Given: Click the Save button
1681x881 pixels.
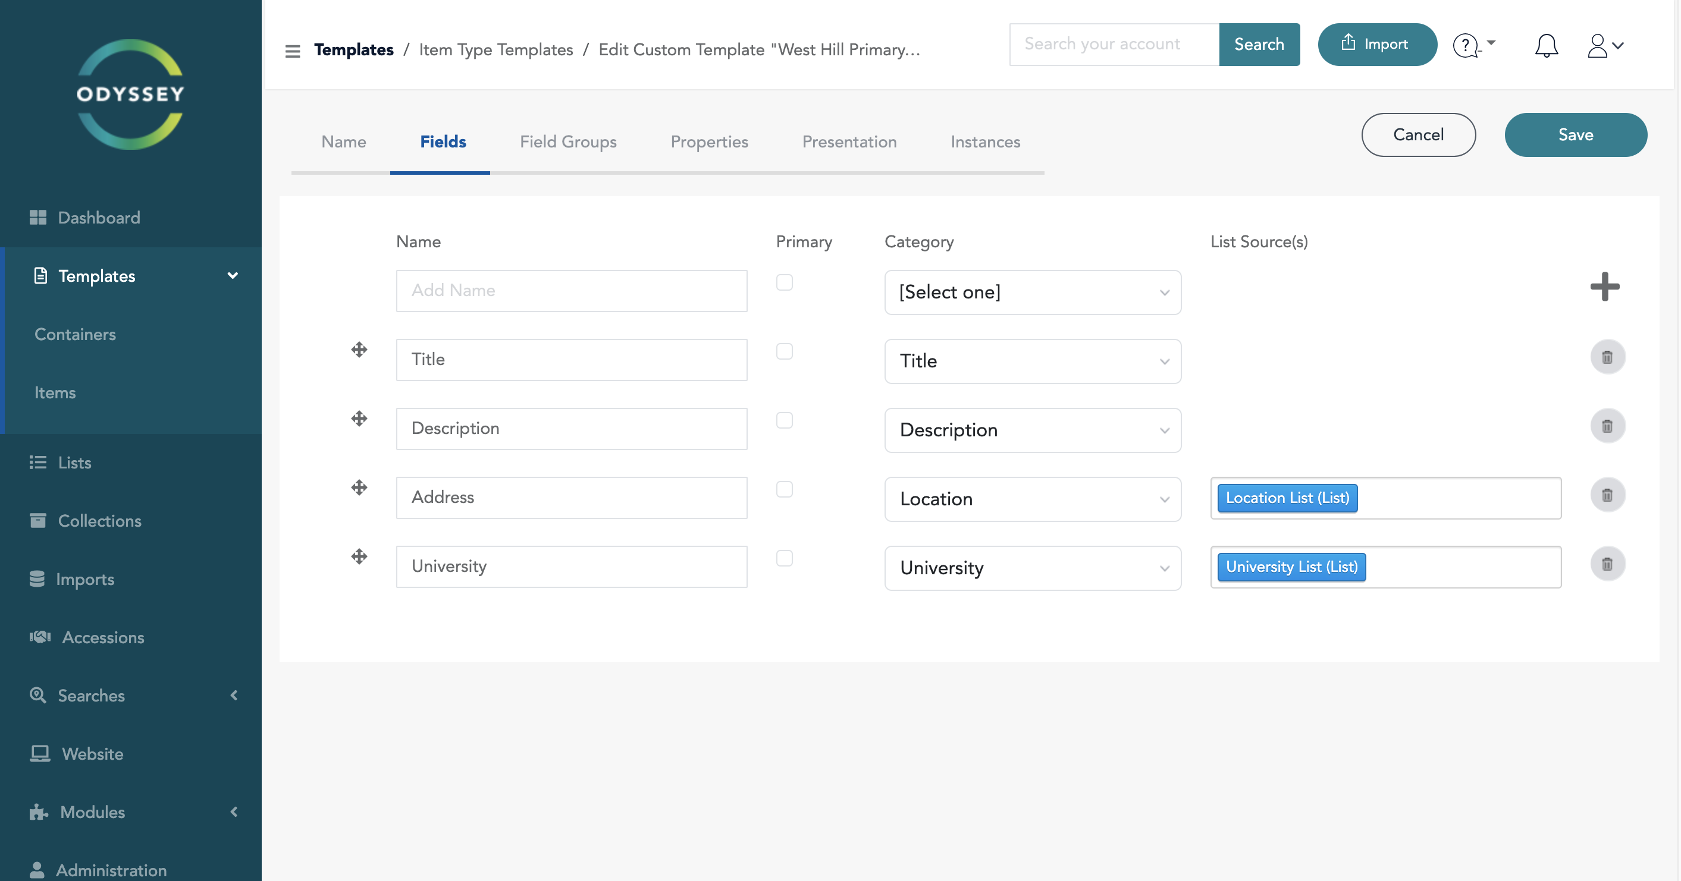Looking at the screenshot, I should [1575, 135].
